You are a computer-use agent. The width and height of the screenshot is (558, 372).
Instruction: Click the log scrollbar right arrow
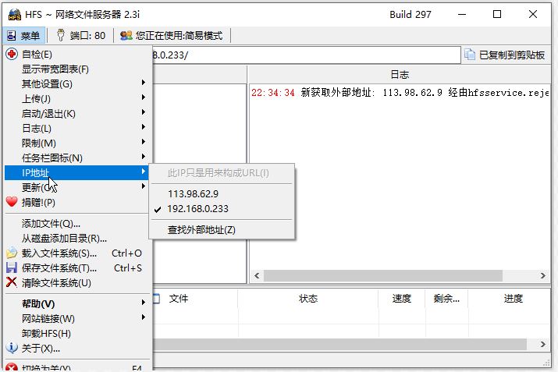[542, 275]
